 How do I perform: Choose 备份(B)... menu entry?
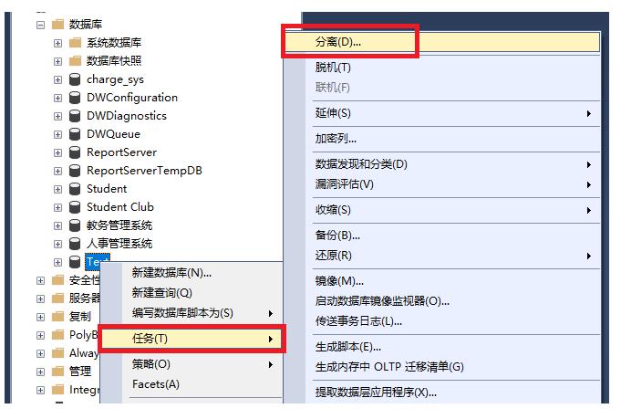click(442, 236)
